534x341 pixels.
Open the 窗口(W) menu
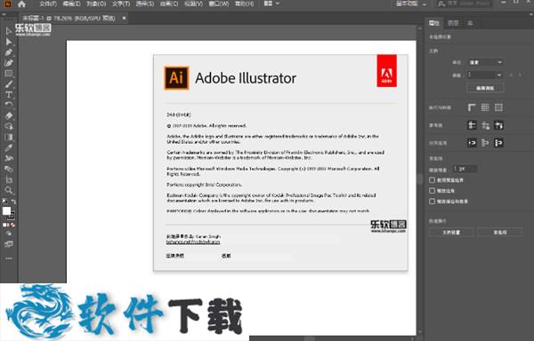219,4
